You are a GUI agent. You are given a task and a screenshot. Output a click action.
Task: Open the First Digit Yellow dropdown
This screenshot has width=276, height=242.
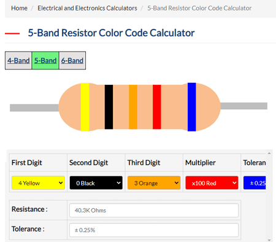coord(38,182)
